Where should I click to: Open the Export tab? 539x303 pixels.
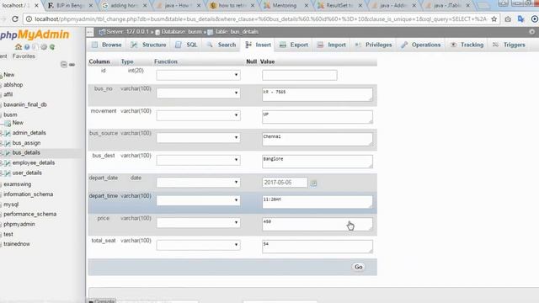[x=294, y=45]
